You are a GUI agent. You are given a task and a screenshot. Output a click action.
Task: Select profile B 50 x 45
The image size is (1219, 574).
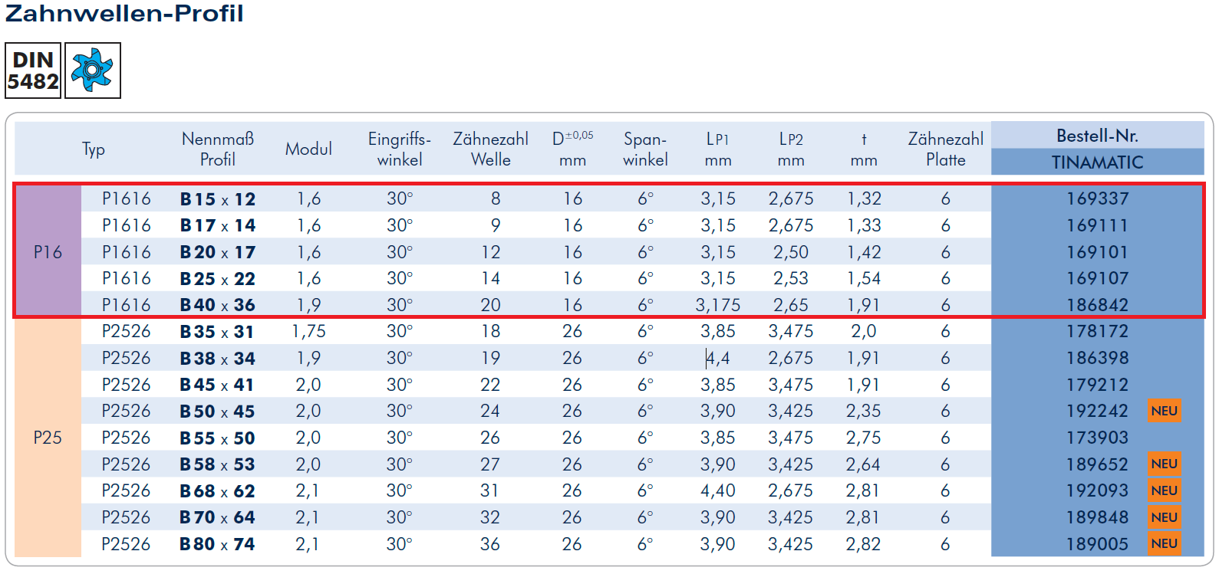pyautogui.click(x=218, y=412)
